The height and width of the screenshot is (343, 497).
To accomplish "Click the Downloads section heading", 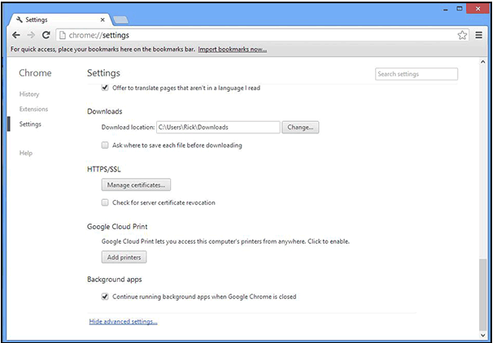I will pos(105,111).
